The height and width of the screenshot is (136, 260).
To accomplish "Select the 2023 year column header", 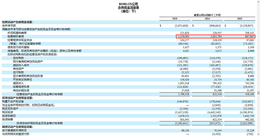I will pyautogui.click(x=240, y=19).
